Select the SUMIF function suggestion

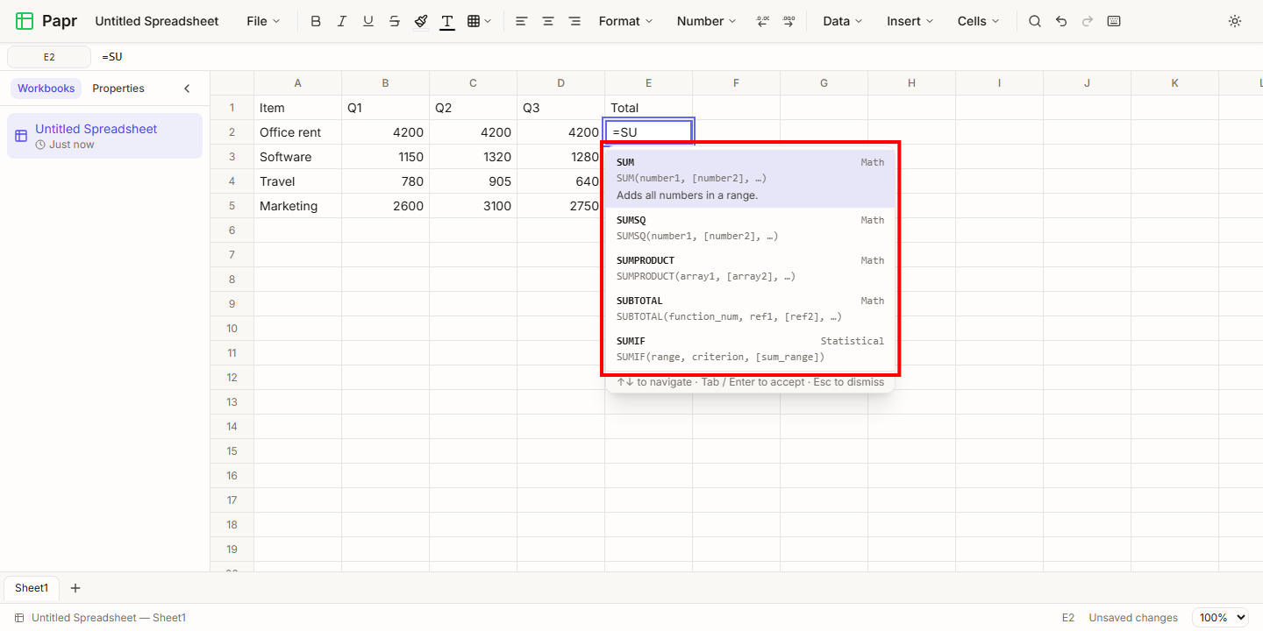(x=750, y=349)
